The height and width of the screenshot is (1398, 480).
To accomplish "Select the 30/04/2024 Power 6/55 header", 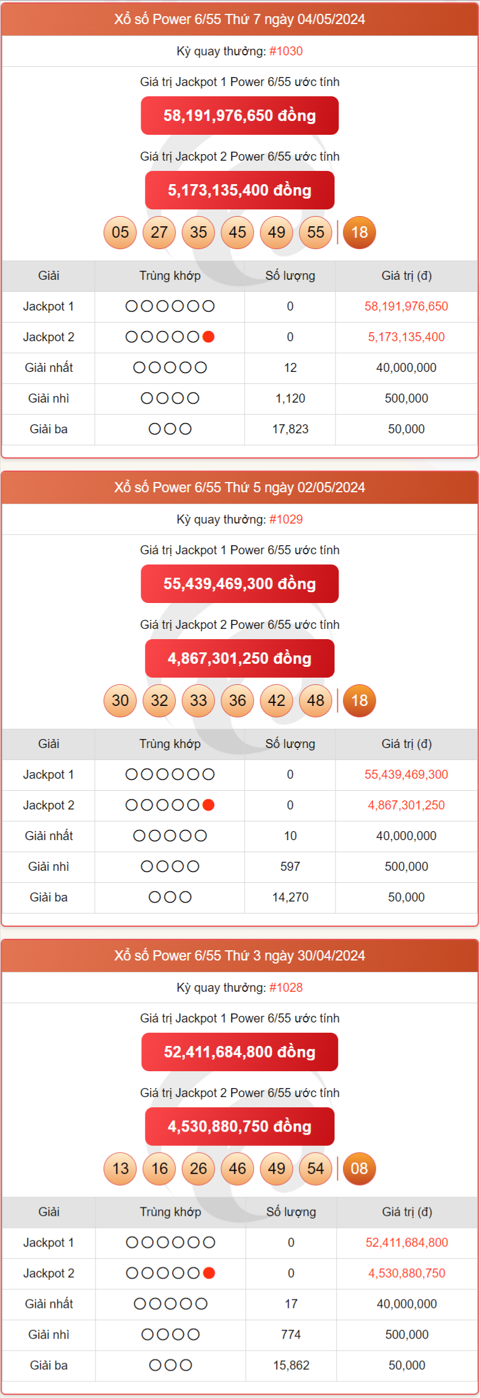I will coord(239,956).
